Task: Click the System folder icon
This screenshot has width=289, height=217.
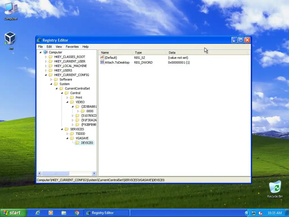Action: (x=56, y=84)
